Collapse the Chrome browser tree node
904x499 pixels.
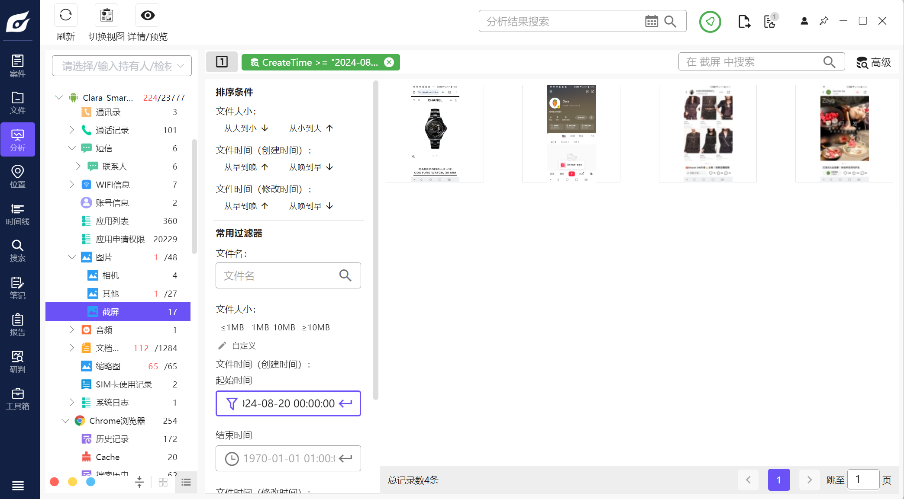point(65,421)
